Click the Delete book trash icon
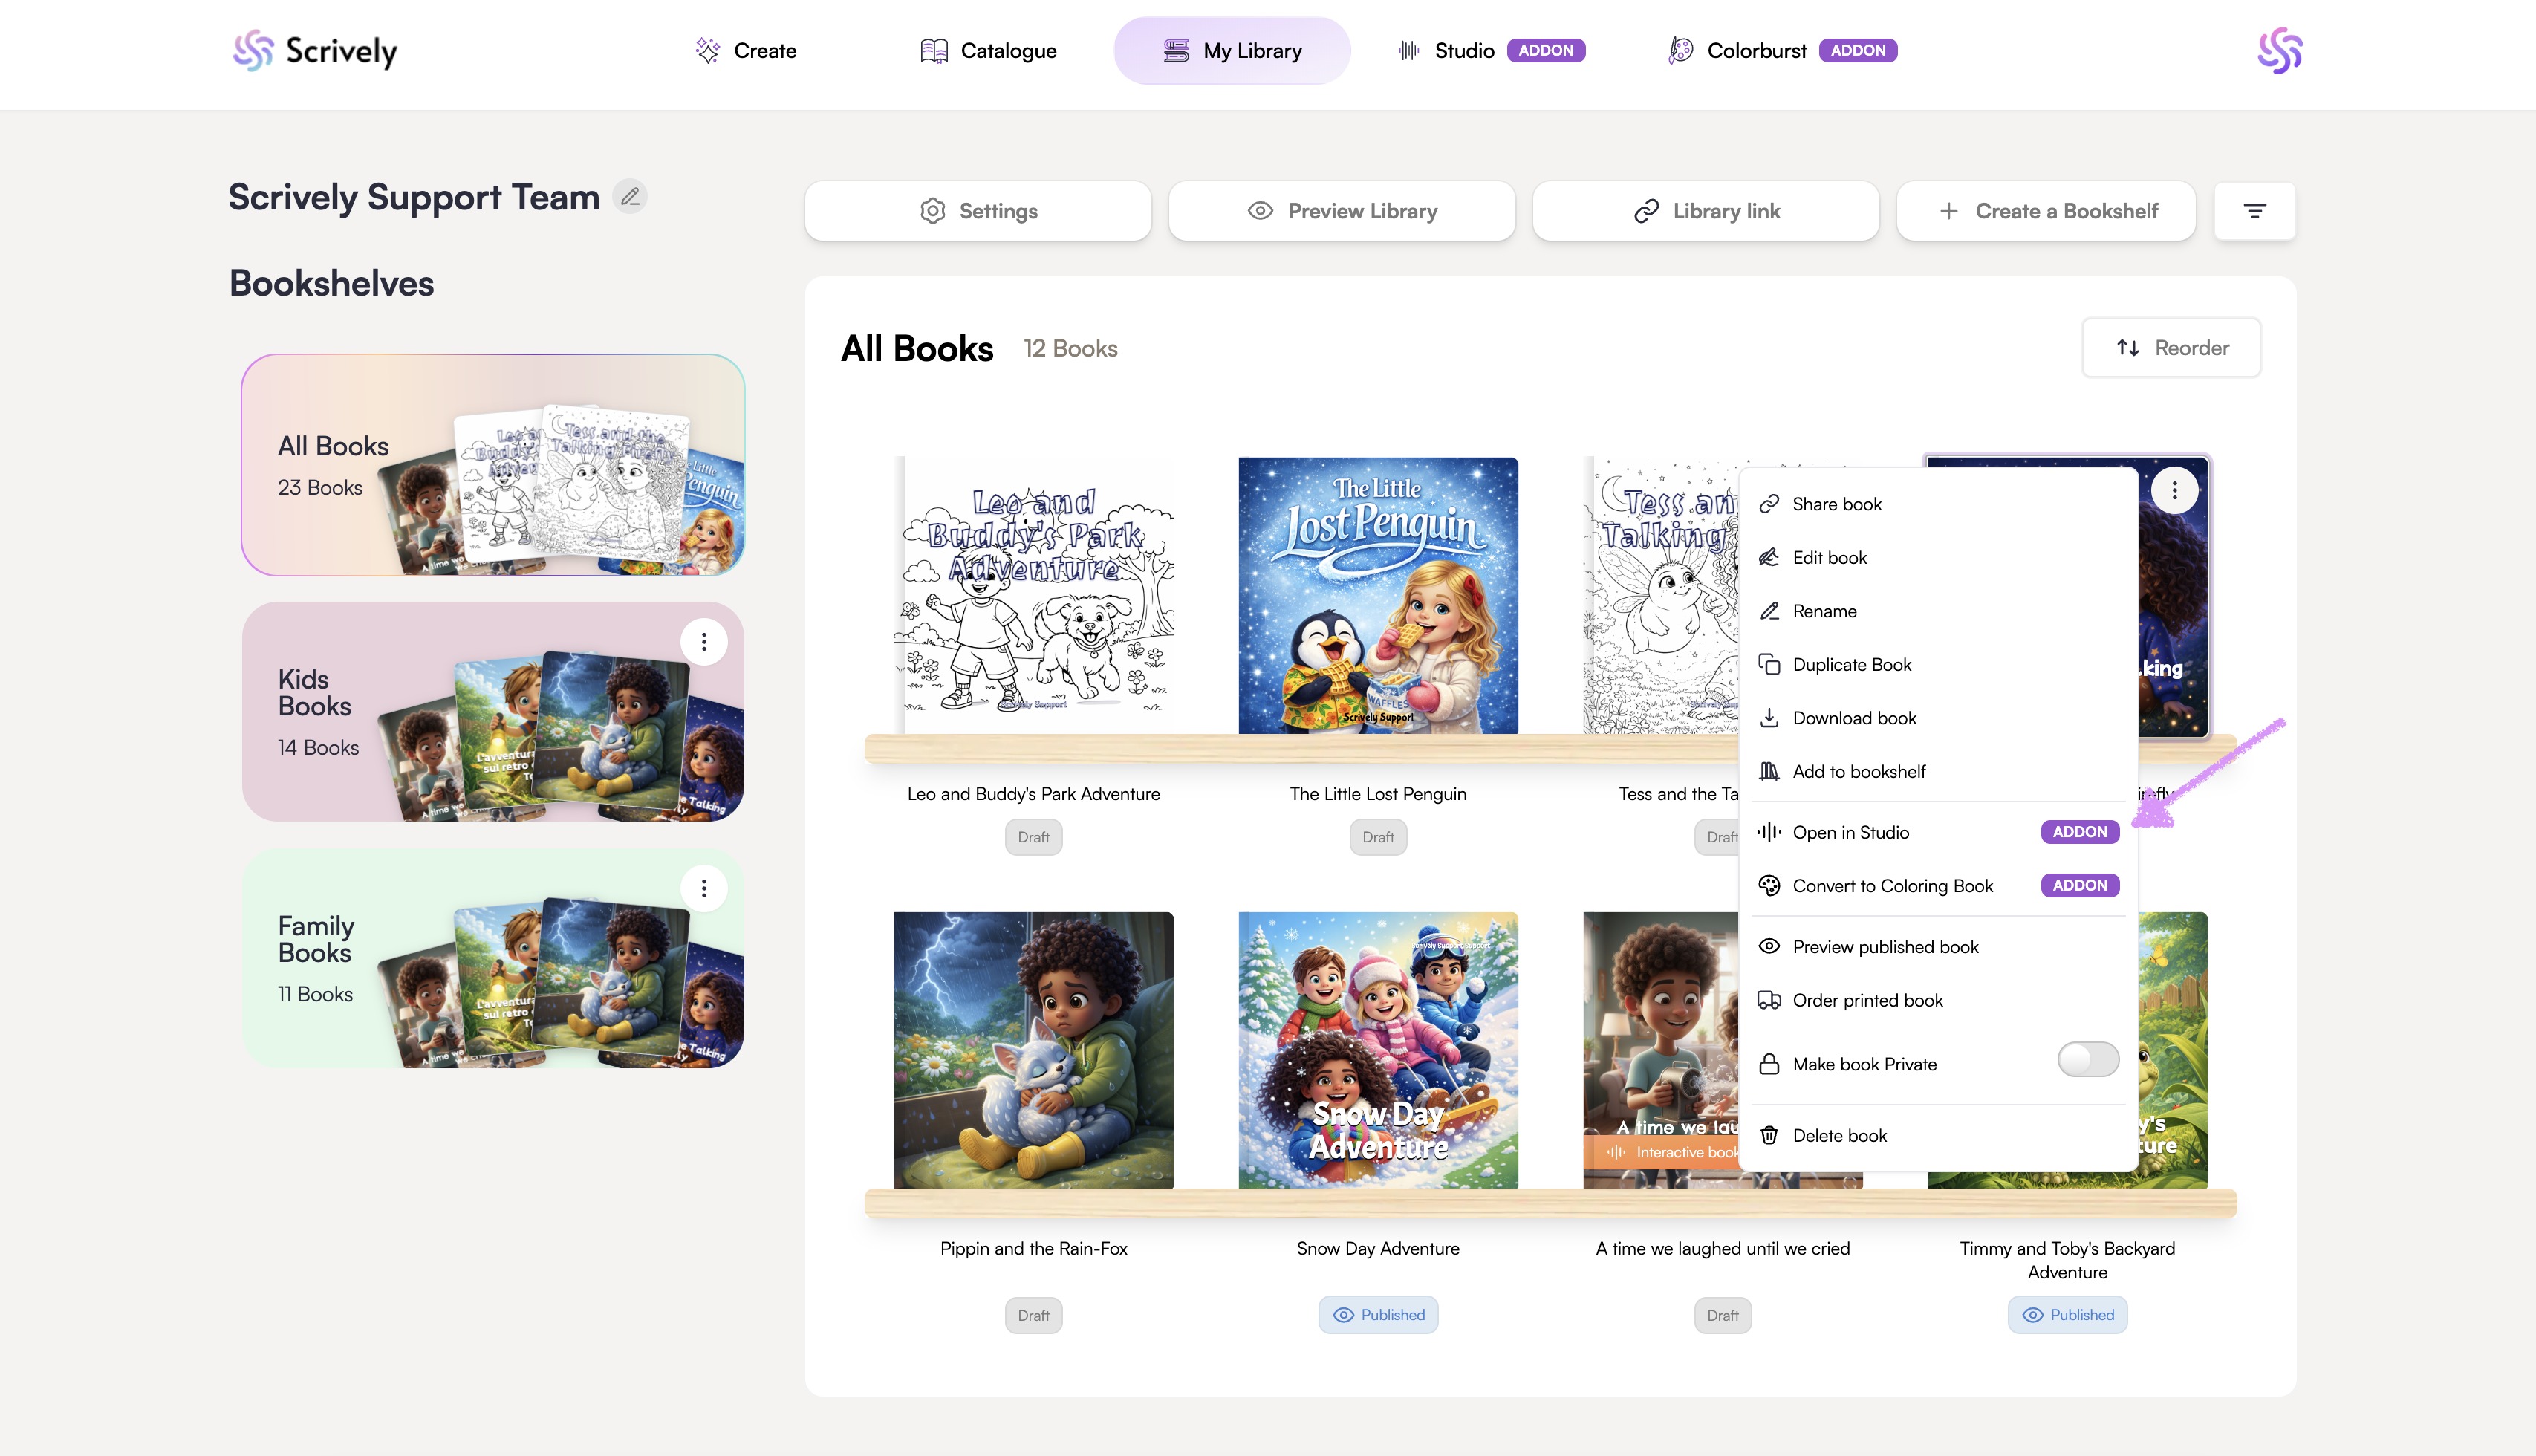This screenshot has width=2536, height=1456. (x=1769, y=1135)
